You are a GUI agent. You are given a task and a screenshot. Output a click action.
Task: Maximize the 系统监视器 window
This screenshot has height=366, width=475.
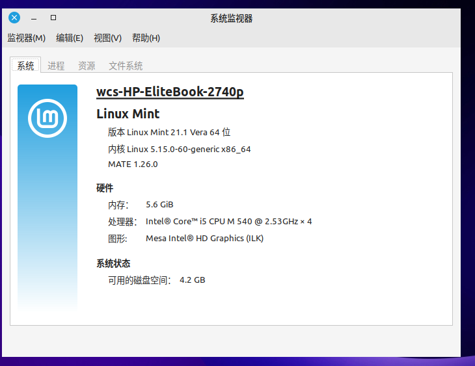53,18
